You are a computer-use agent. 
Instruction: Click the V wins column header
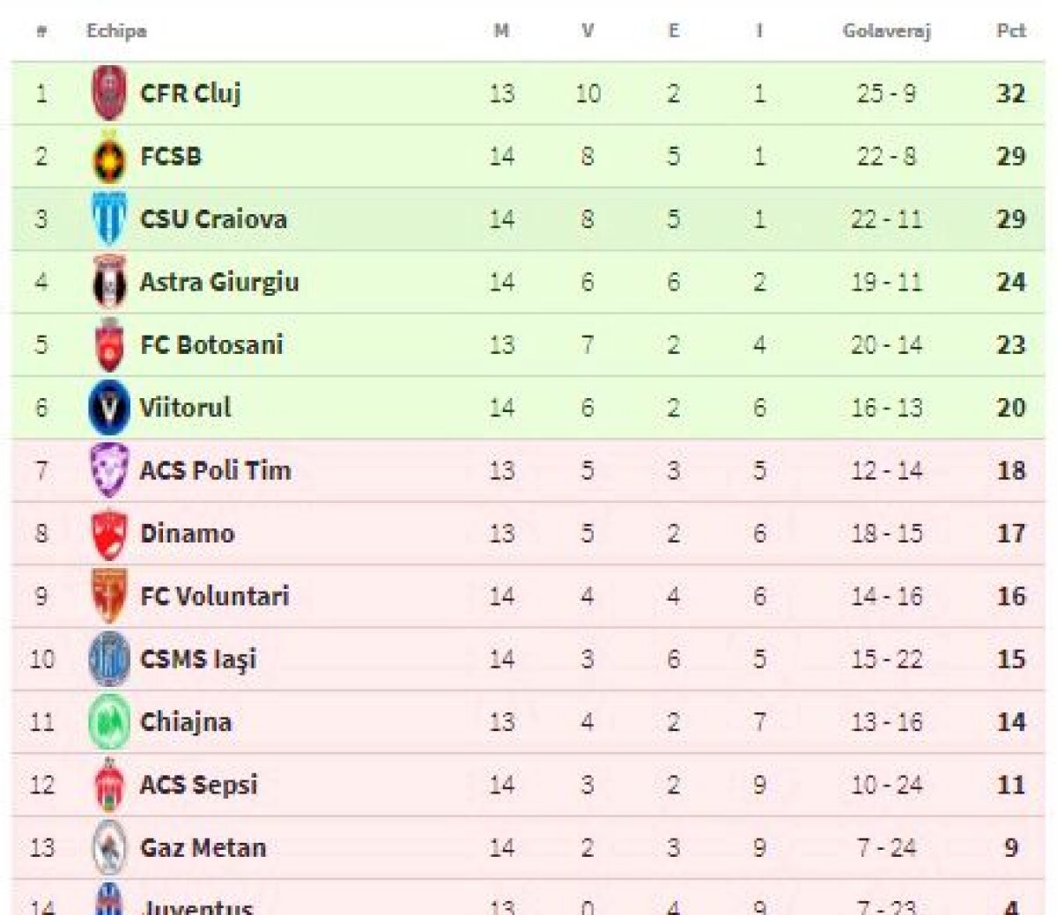588,31
